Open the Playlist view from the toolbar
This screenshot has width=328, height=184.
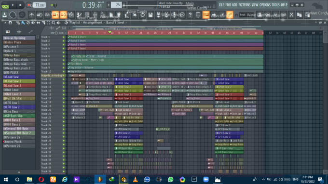pos(71,15)
